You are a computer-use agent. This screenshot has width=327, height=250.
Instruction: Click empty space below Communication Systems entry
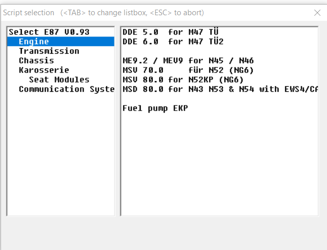pos(61,152)
